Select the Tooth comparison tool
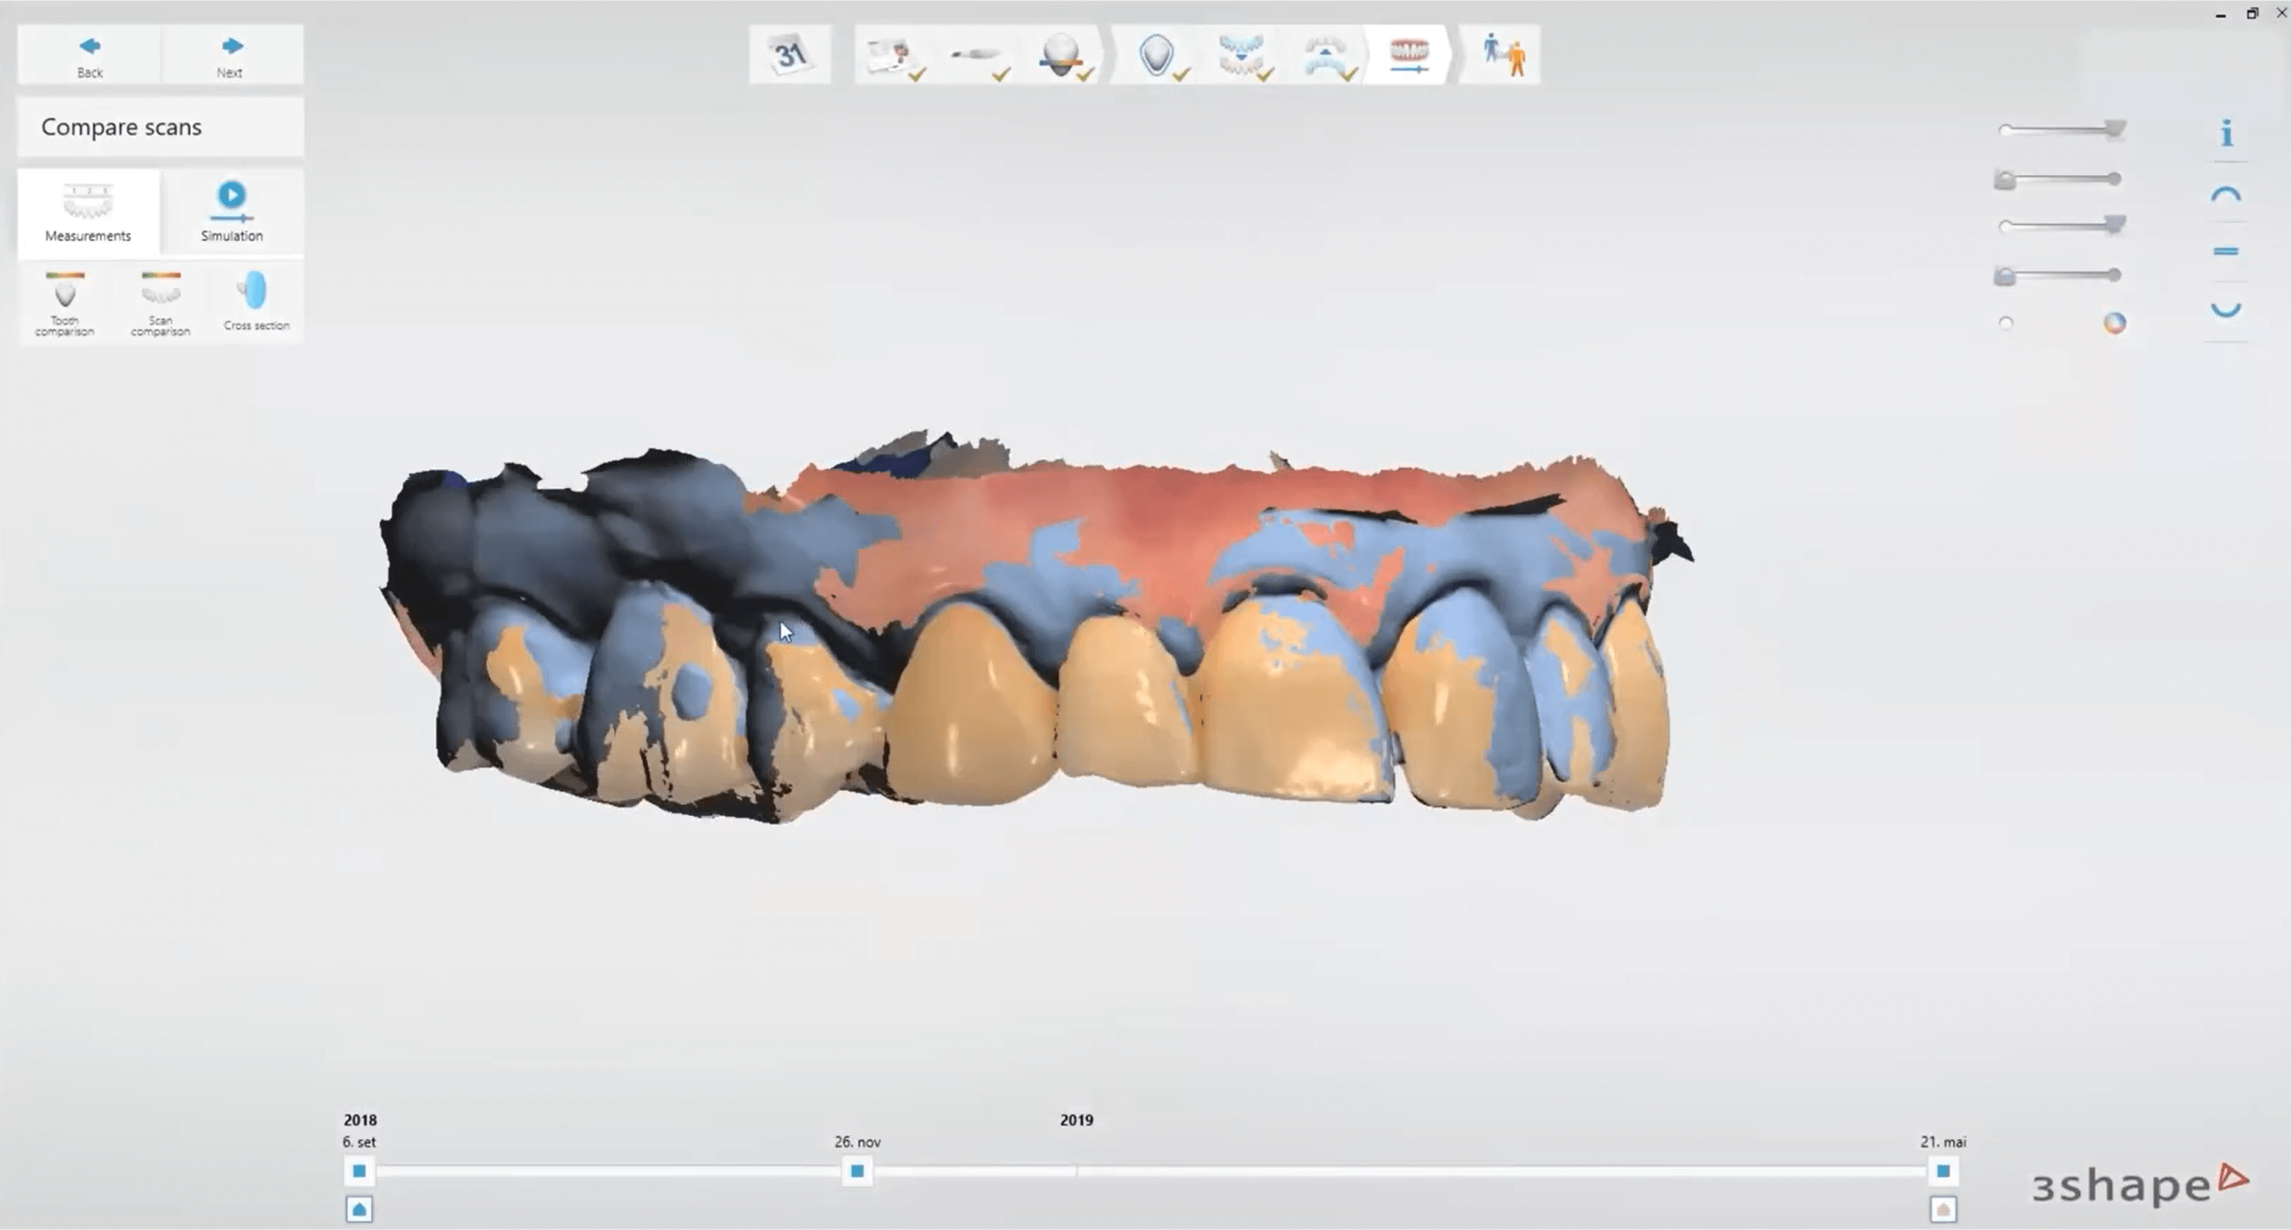This screenshot has width=2291, height=1230. [63, 302]
